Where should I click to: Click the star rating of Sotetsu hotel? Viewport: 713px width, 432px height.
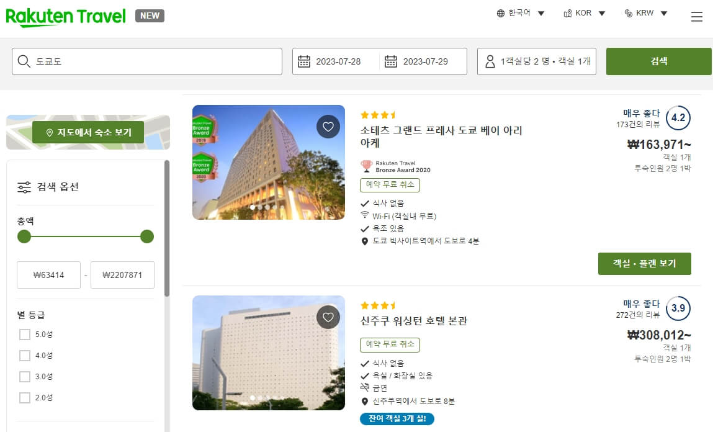click(379, 115)
